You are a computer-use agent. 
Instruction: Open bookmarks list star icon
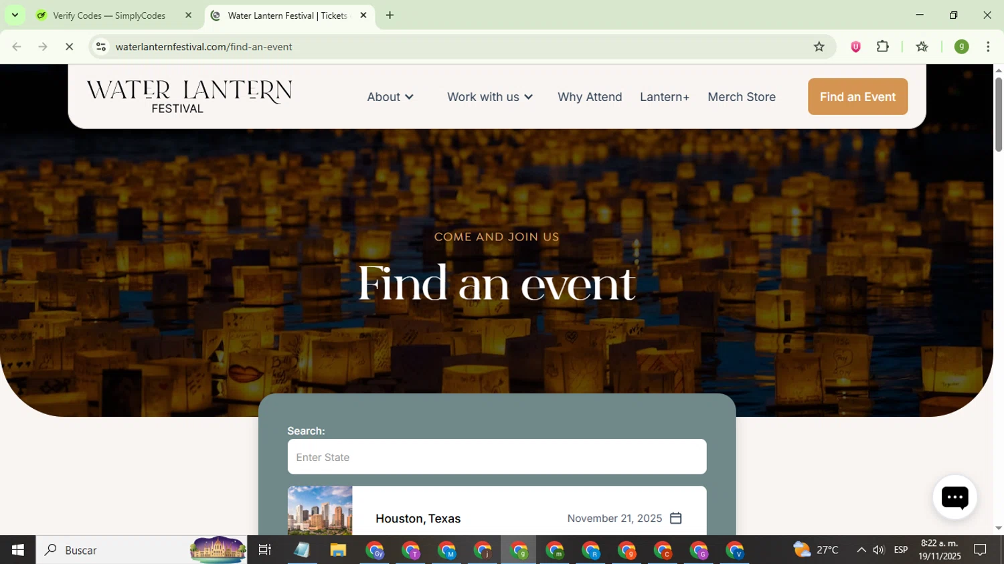[922, 47]
